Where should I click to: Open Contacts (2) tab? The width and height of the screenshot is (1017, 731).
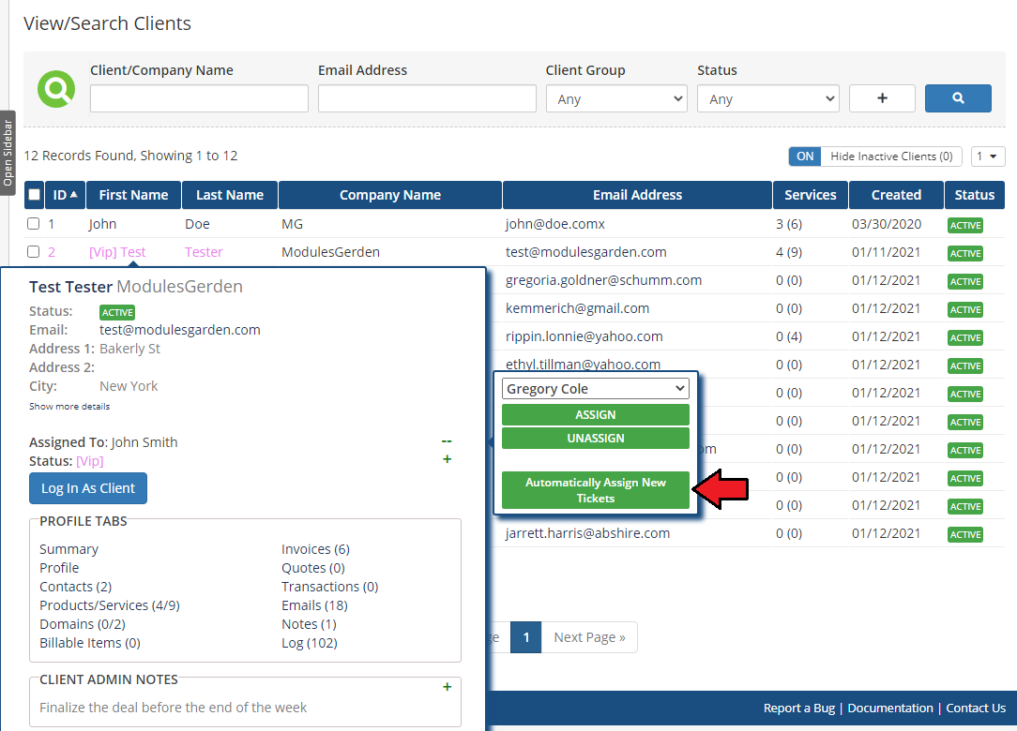75,587
